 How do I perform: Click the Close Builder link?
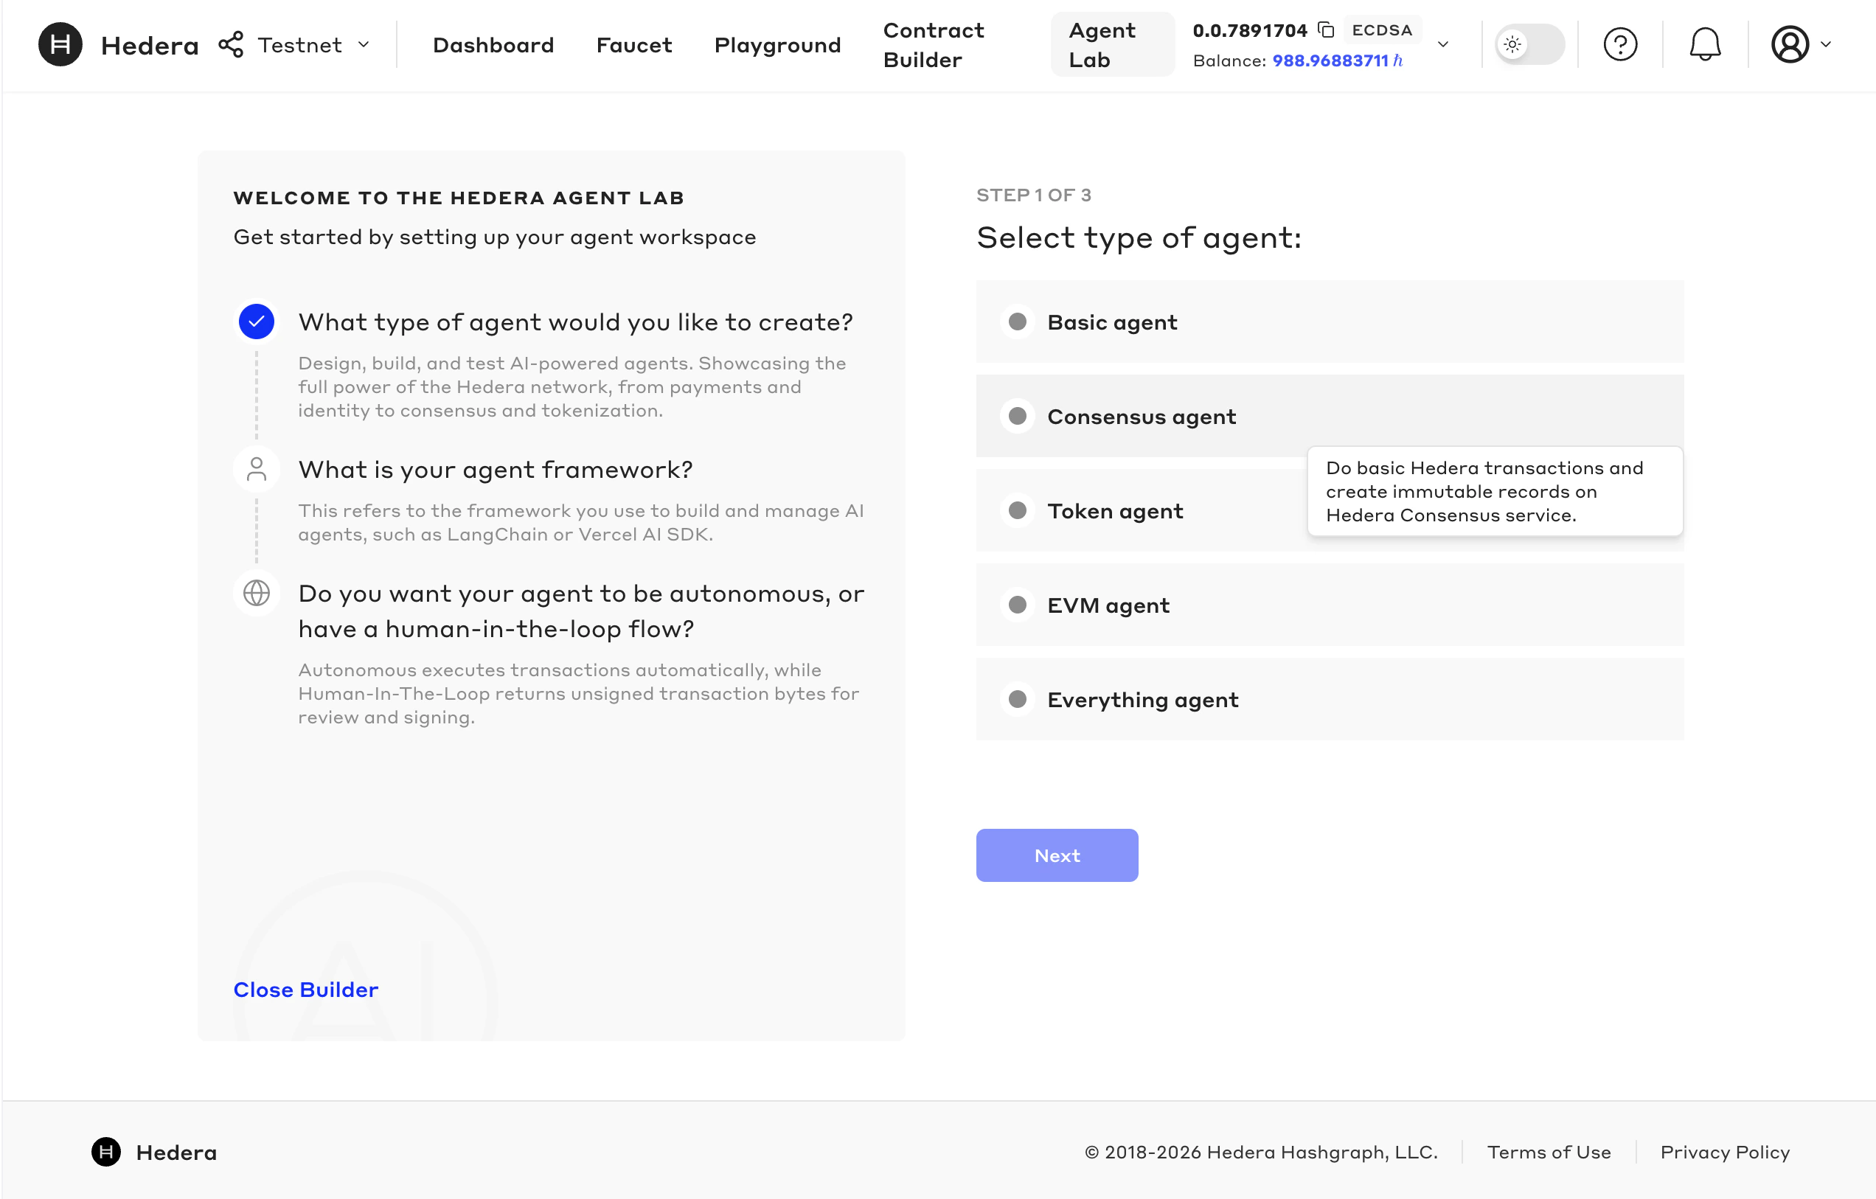tap(305, 990)
